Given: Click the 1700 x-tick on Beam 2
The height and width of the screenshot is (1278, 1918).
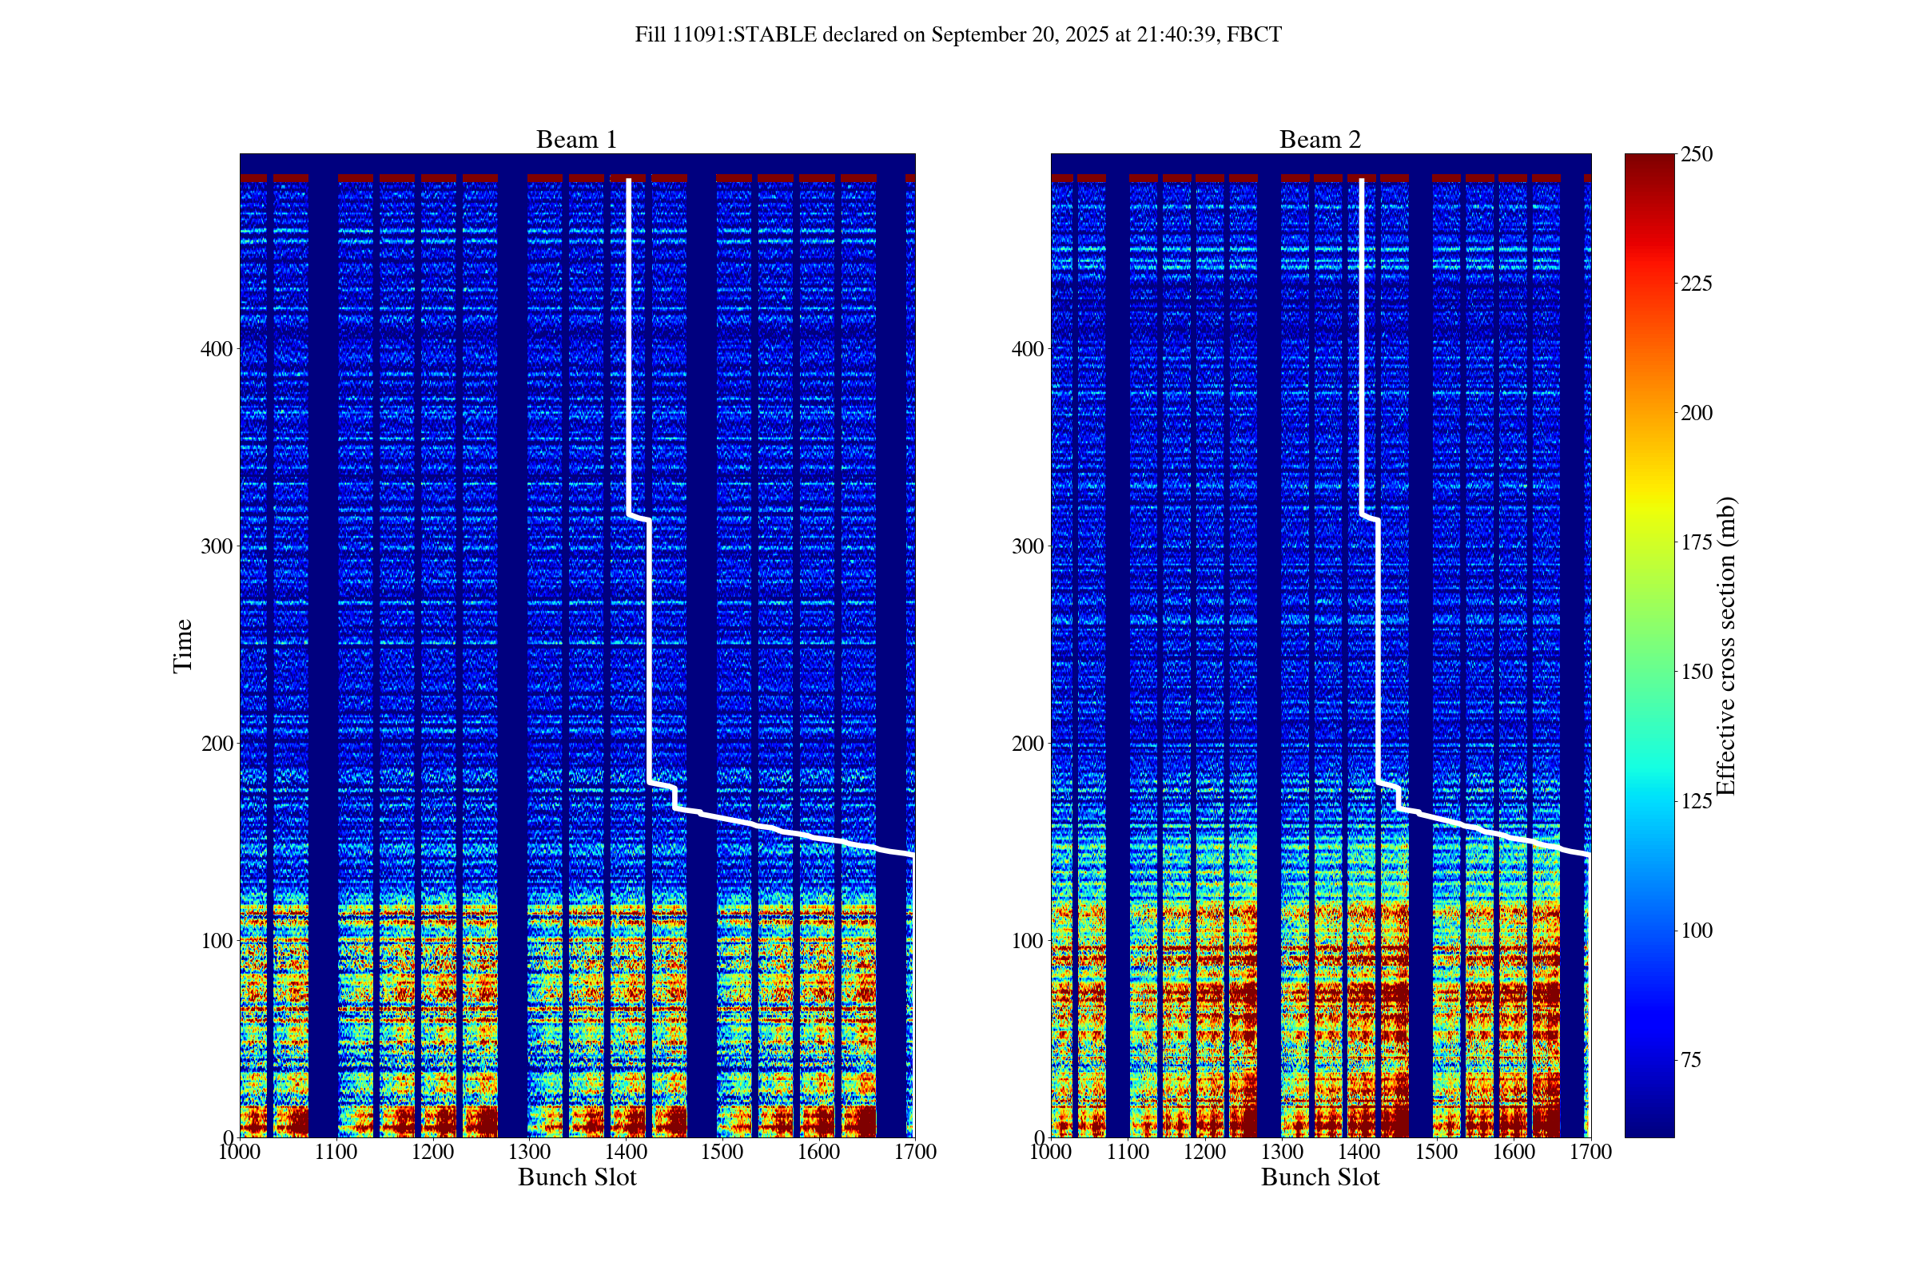Looking at the screenshot, I should click(1590, 1152).
